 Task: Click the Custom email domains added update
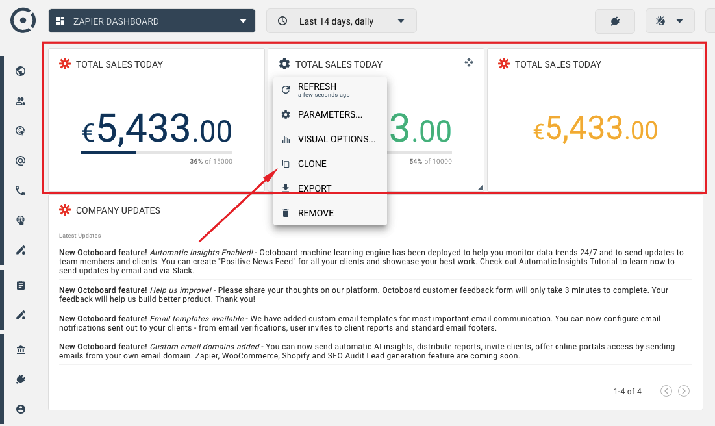click(x=375, y=351)
